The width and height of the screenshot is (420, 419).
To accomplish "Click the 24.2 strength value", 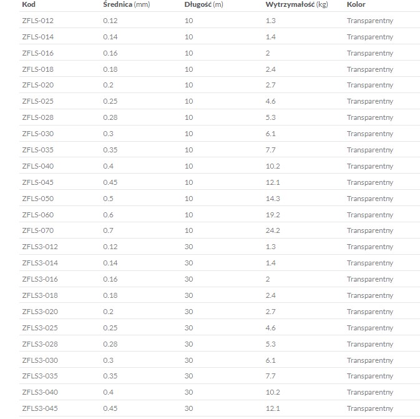I will [273, 230].
